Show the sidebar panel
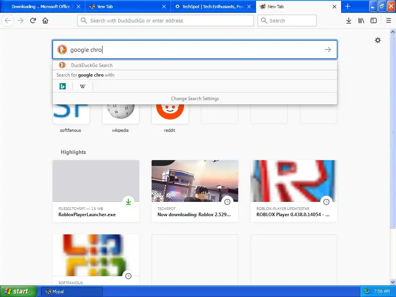Screen dimensions: 396x297 [x=374, y=20]
